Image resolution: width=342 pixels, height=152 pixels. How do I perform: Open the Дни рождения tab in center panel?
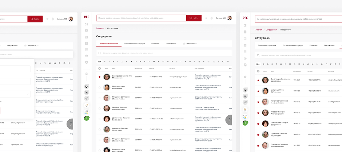click(x=171, y=44)
